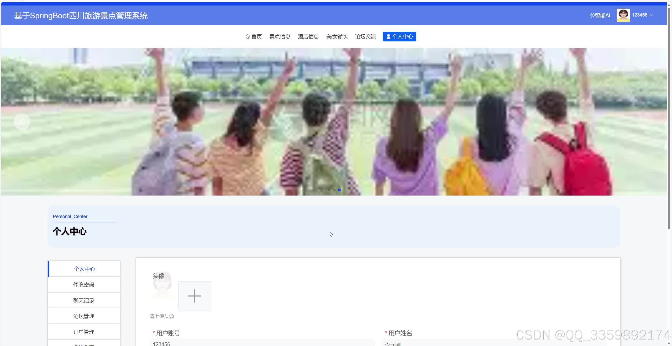Open 修改密码 sidebar item
This screenshot has height=346, width=672.
point(84,284)
